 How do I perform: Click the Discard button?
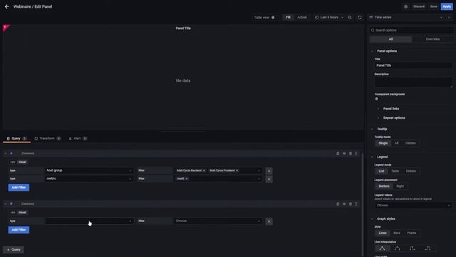tap(419, 6)
